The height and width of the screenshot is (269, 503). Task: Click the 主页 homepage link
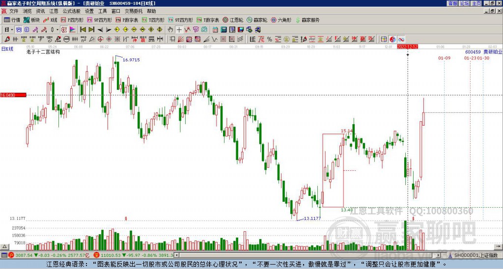point(476,3)
